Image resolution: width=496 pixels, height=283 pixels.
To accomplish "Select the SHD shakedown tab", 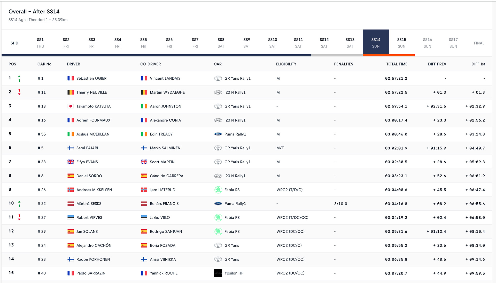I will pos(14,43).
